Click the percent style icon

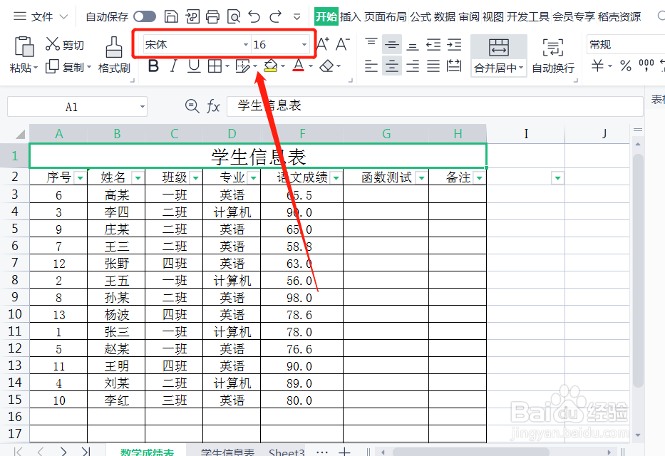[x=626, y=65]
